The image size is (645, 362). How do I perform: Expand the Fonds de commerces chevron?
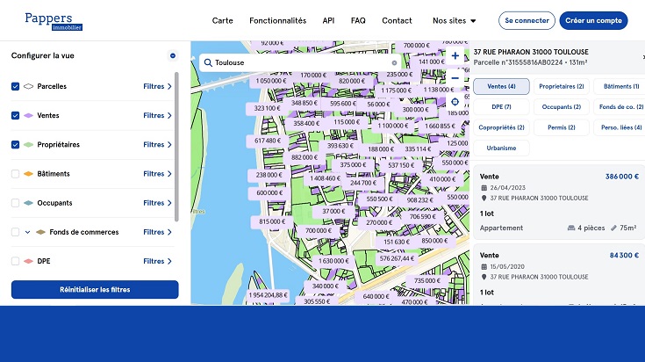[27, 232]
